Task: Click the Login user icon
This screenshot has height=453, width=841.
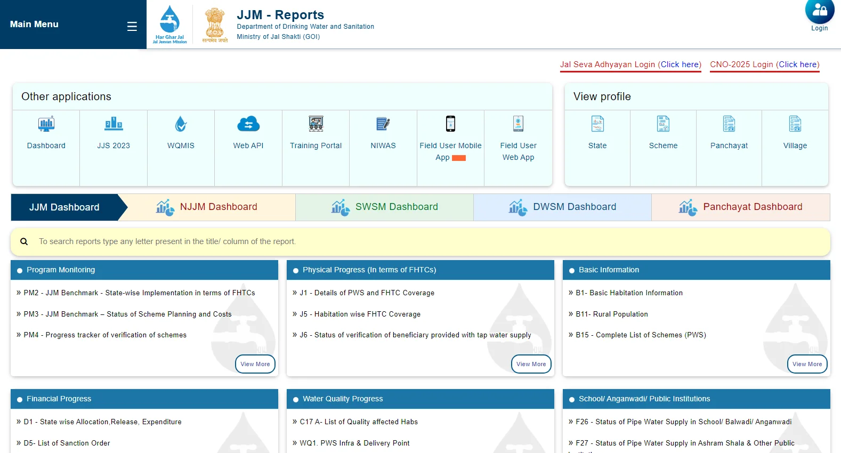Action: pos(820,11)
